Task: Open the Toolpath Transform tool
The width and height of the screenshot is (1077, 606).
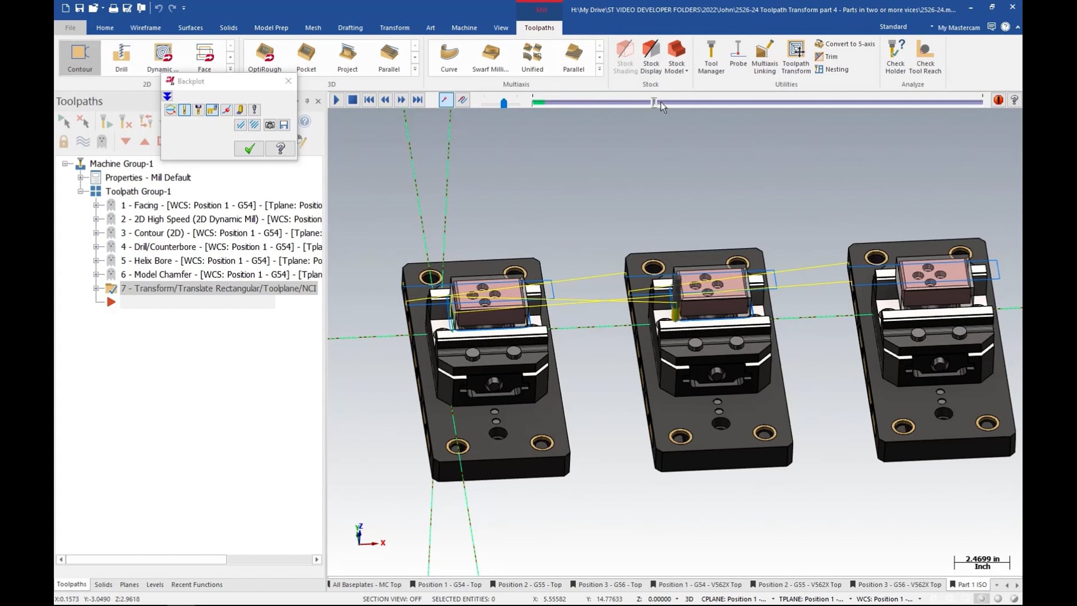Action: pyautogui.click(x=795, y=56)
